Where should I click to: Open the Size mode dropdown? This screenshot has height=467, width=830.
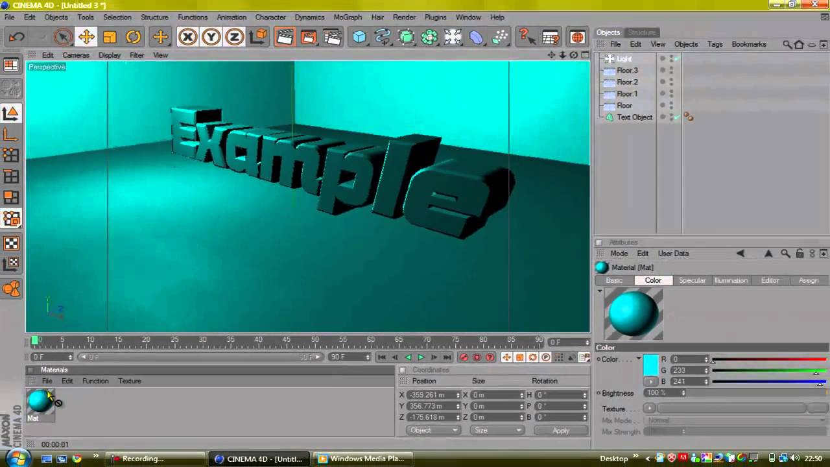click(497, 430)
